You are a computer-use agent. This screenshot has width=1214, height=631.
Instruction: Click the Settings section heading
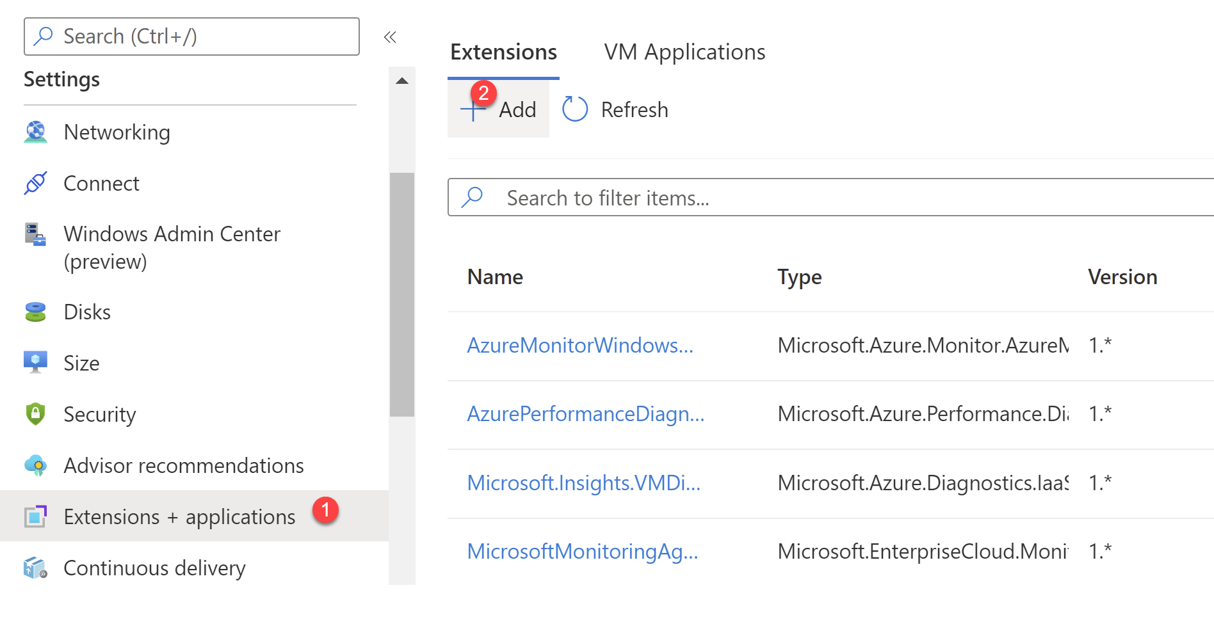[61, 79]
